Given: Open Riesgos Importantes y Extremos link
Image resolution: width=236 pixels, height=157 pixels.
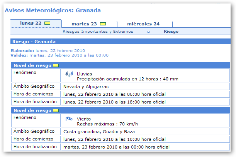Looking at the screenshot, I should point(98,32).
